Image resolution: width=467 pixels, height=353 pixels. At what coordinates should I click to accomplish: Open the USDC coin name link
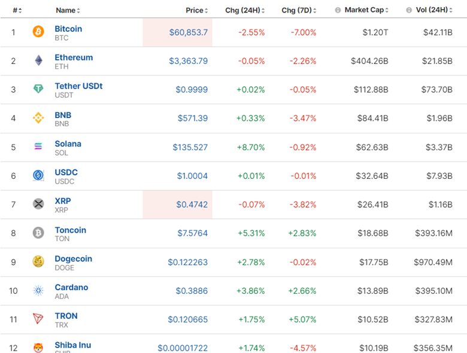coord(66,172)
